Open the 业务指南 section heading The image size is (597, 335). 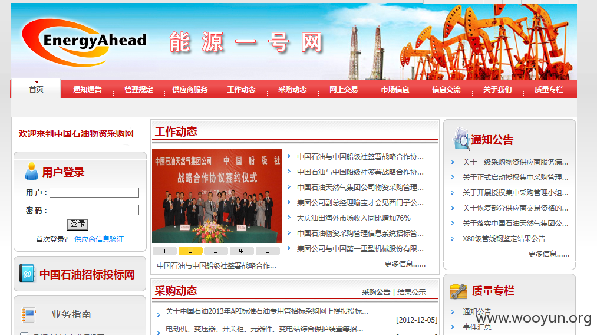(71, 314)
